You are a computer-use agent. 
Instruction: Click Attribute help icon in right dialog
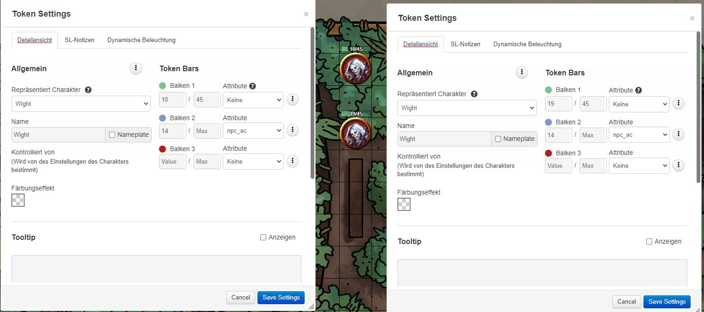[638, 91]
